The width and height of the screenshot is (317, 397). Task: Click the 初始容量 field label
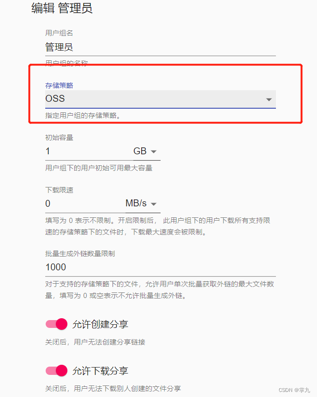(59, 138)
